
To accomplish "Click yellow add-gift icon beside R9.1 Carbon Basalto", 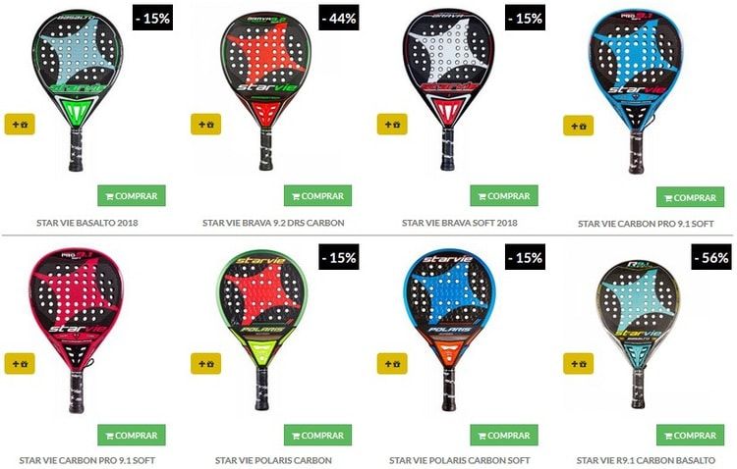I will pyautogui.click(x=578, y=364).
